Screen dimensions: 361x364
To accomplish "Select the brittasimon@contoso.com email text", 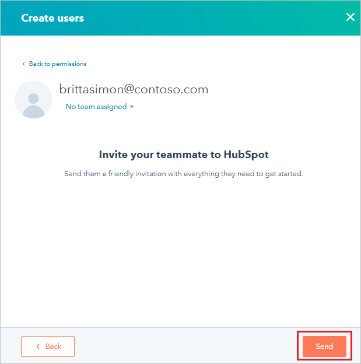I will click(134, 89).
